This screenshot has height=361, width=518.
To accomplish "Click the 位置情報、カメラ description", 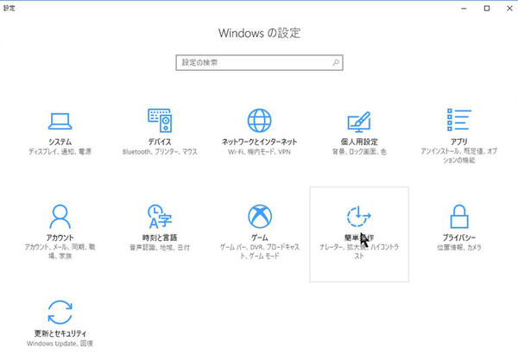I will tap(459, 247).
